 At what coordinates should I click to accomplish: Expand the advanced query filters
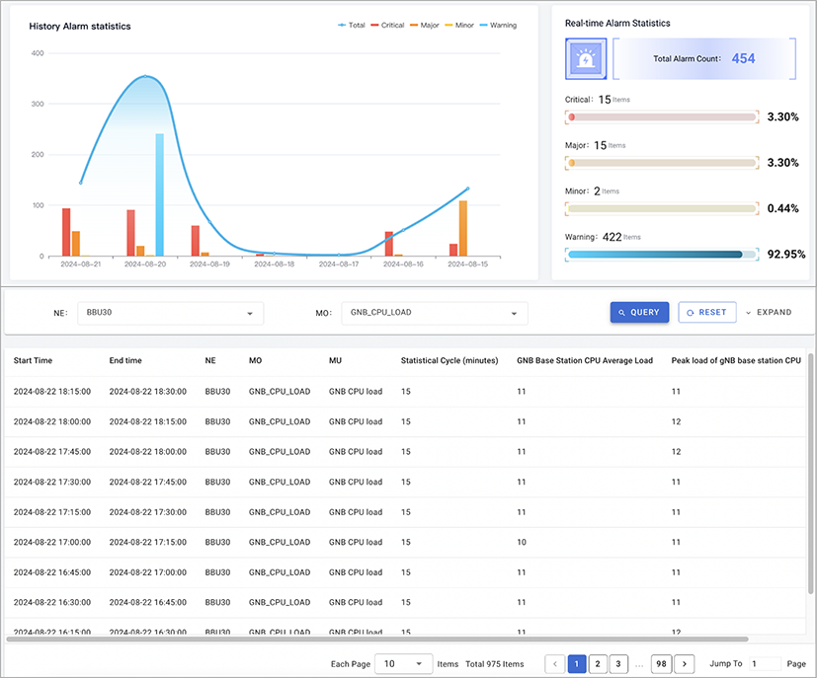tap(768, 313)
